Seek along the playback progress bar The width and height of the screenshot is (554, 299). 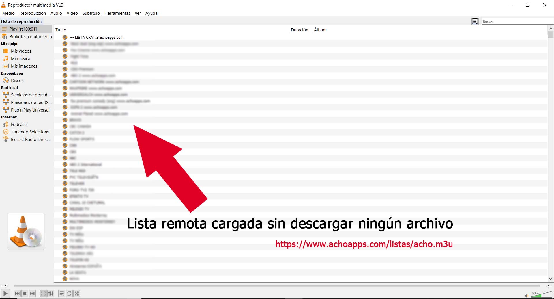click(x=277, y=286)
